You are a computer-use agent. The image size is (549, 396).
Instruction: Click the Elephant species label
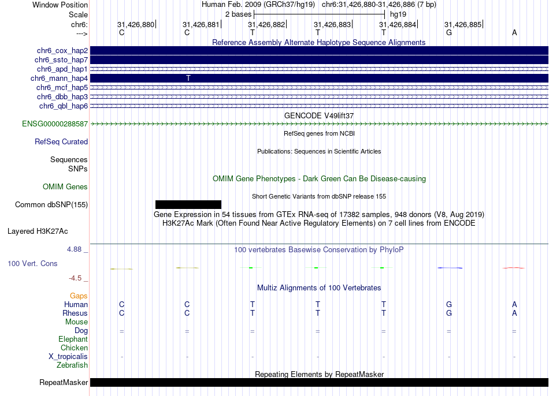(73, 339)
